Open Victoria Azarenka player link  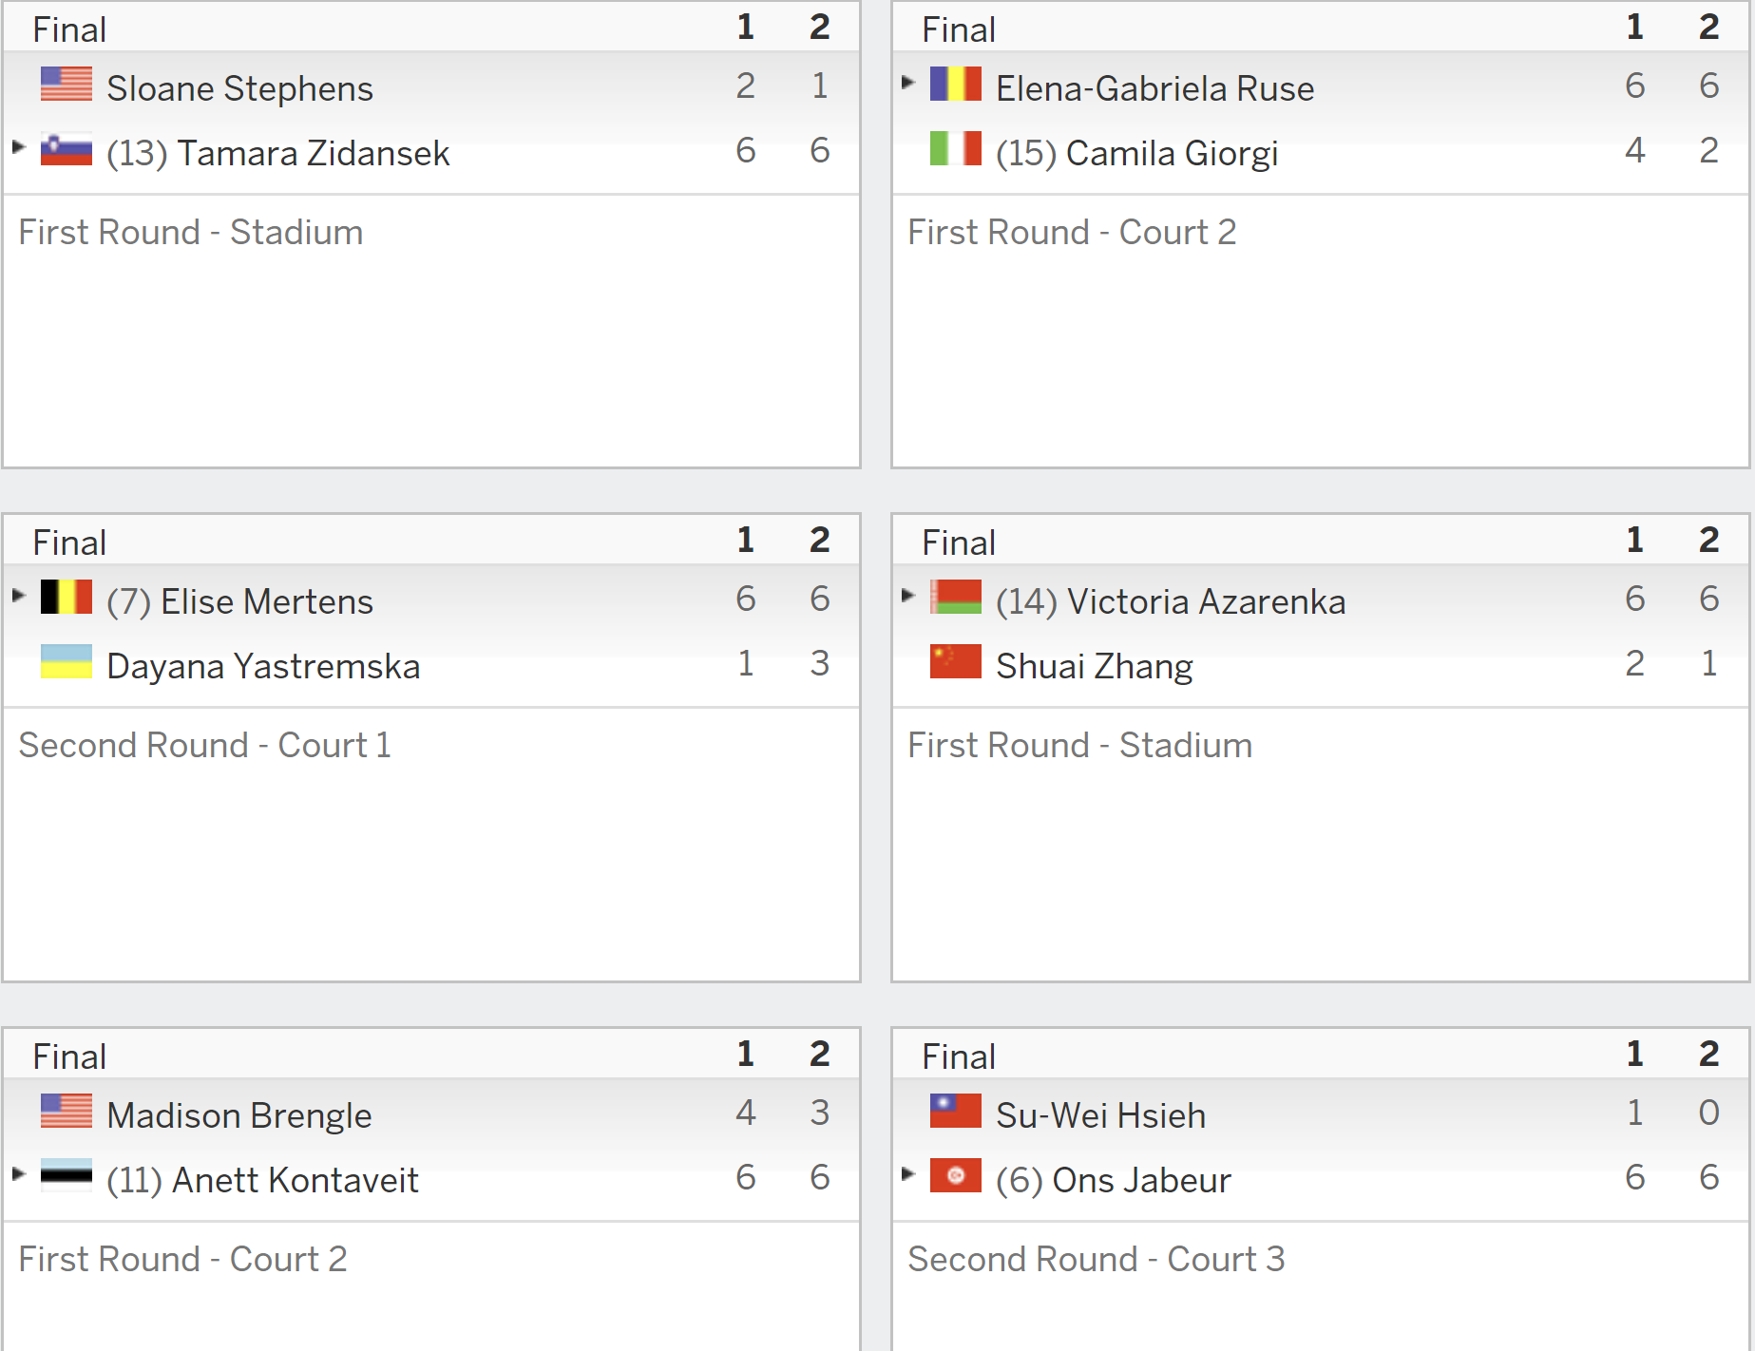click(x=1206, y=601)
